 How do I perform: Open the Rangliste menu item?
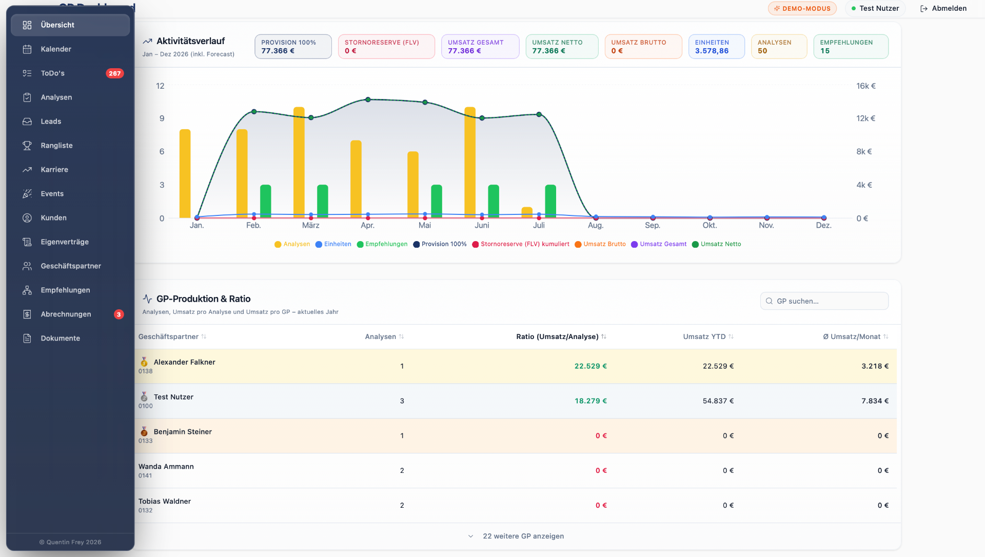[70, 146]
